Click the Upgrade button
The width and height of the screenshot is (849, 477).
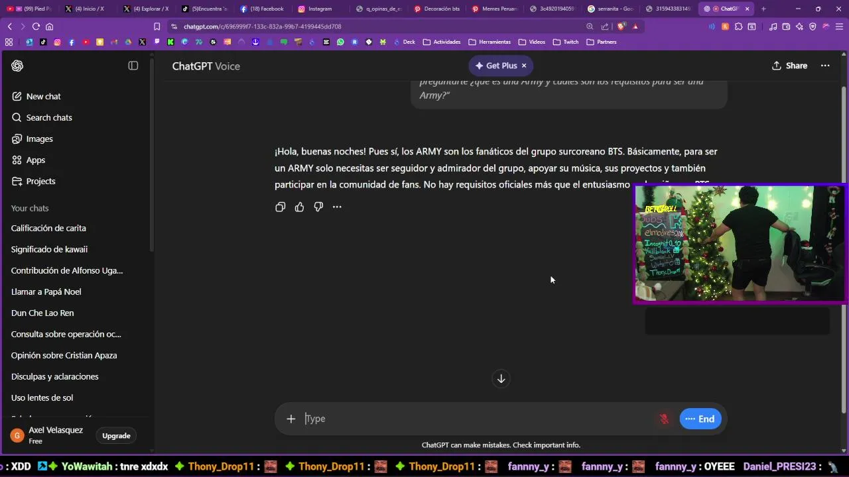point(116,435)
